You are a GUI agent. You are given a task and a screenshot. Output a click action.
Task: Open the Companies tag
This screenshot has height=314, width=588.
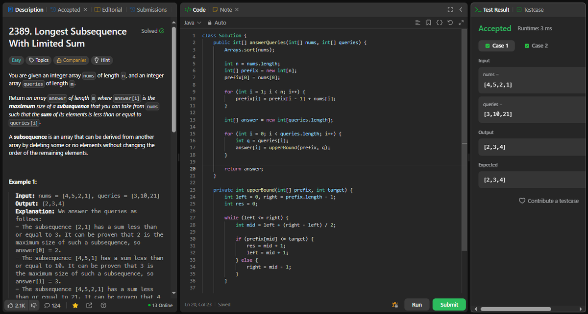coord(72,60)
